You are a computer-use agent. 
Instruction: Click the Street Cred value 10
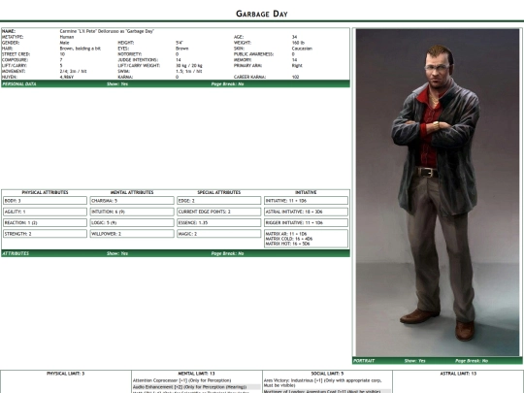point(62,53)
